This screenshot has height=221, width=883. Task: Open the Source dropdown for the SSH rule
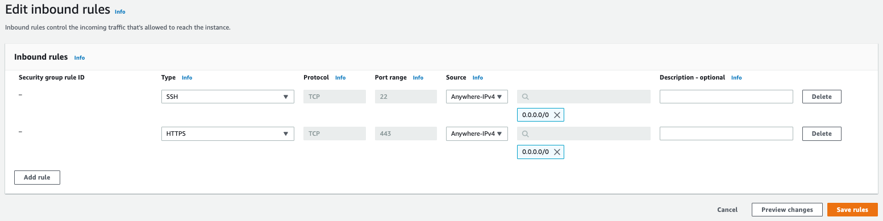(x=477, y=97)
